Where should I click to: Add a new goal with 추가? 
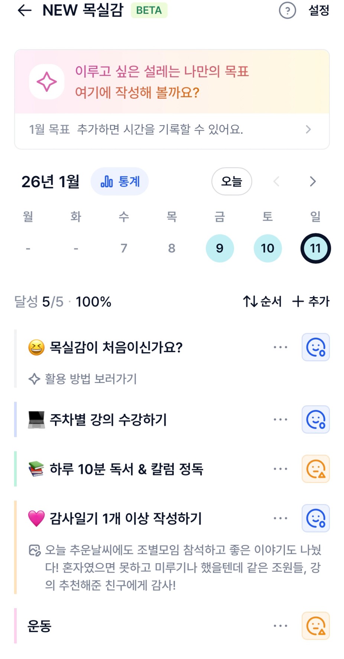[311, 301]
